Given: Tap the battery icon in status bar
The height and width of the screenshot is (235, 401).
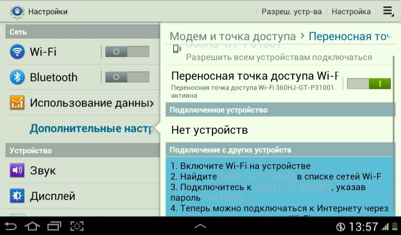Looking at the screenshot, I should [395, 226].
